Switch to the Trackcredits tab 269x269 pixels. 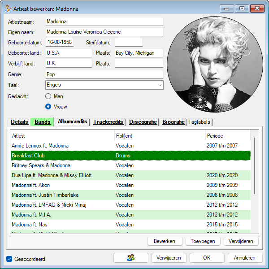pos(108,122)
